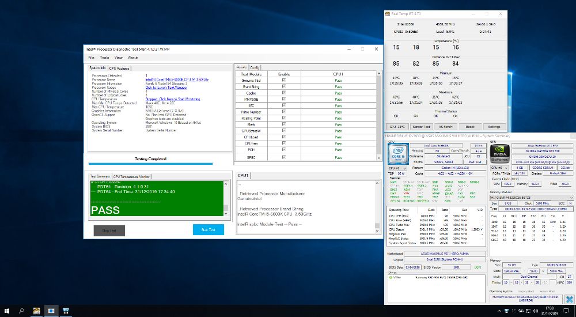The image size is (576, 317).
Task: Uncheck the MMXSSE test checkbox
Action: 283,99
